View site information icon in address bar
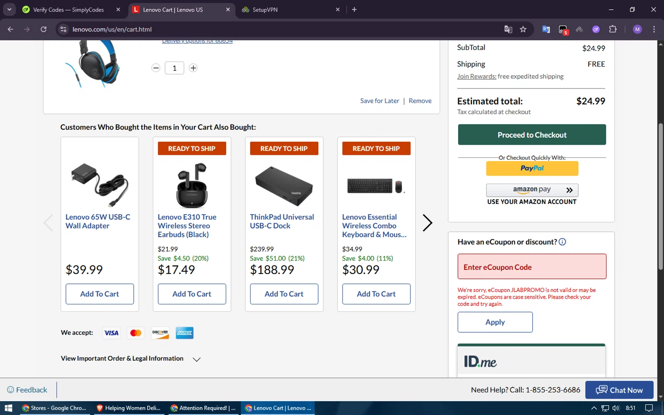The width and height of the screenshot is (664, 415). [63, 29]
